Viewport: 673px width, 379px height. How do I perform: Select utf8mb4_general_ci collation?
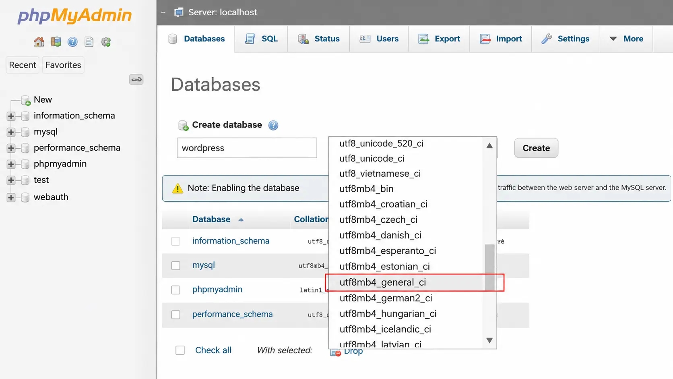coord(406,282)
